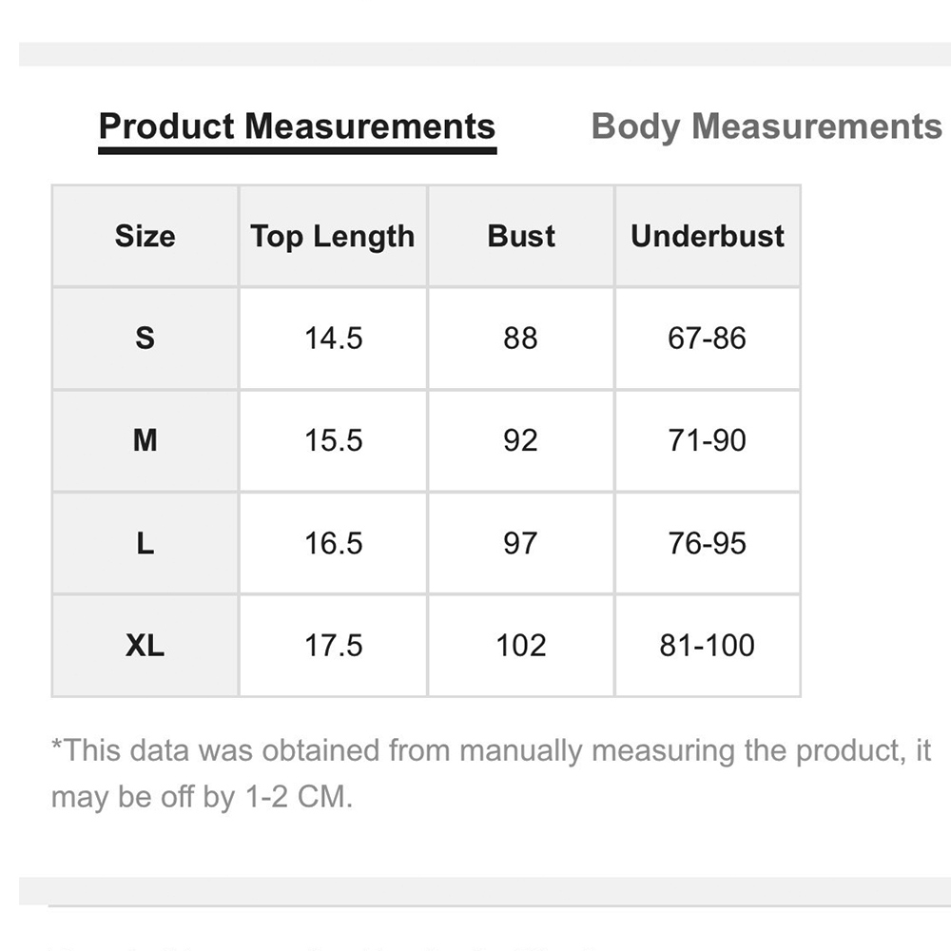Viewport: 951px width, 951px height.
Task: Click the 102 bust value cell
Action: pos(521,646)
